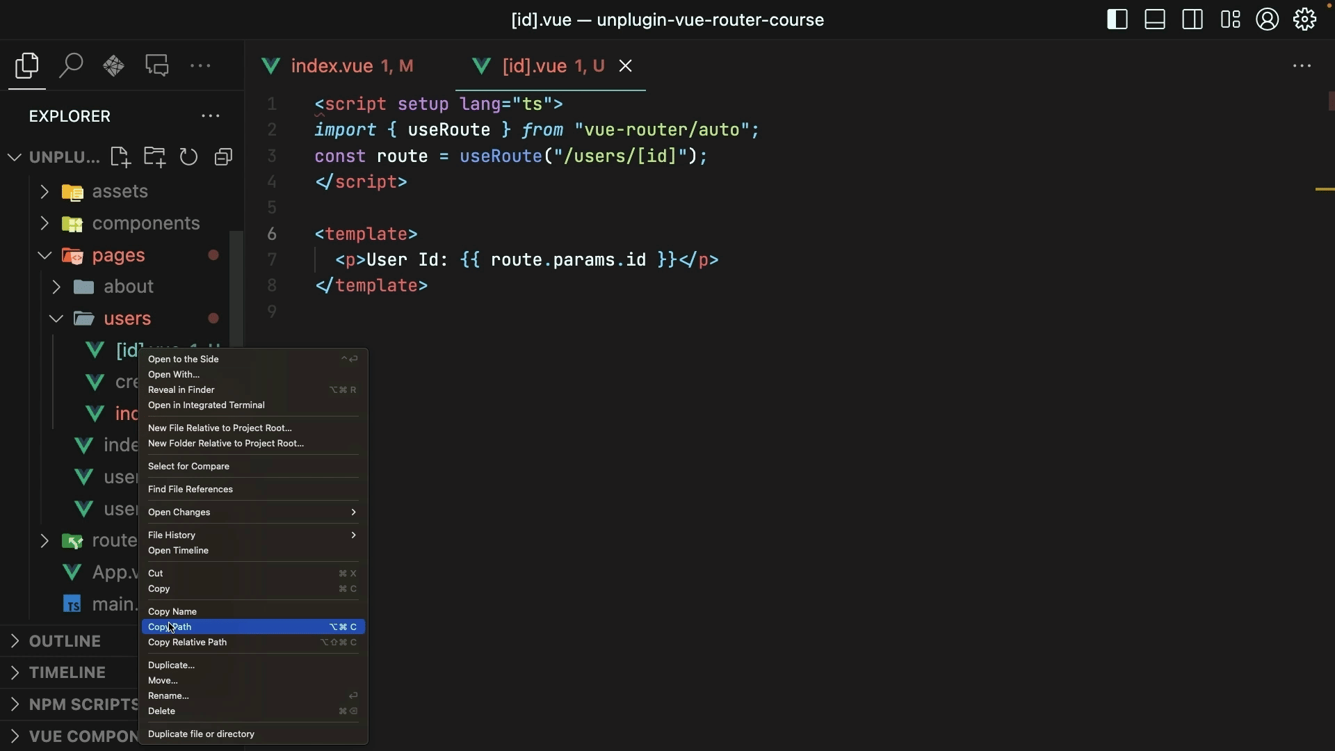Image resolution: width=1335 pixels, height=751 pixels.
Task: Choose Duplicate file or directory
Action: click(253, 734)
